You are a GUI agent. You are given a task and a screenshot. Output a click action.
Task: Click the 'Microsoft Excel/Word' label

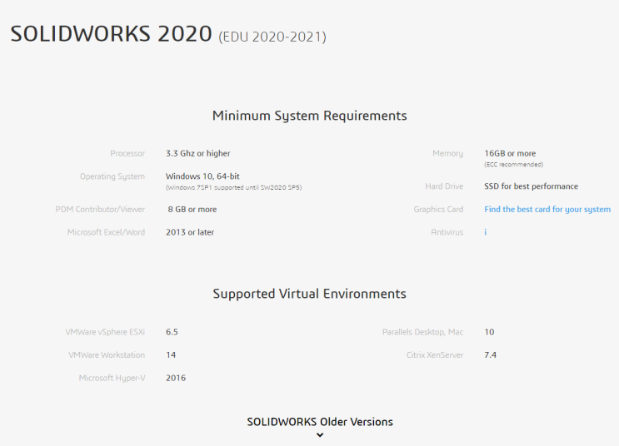[106, 232]
